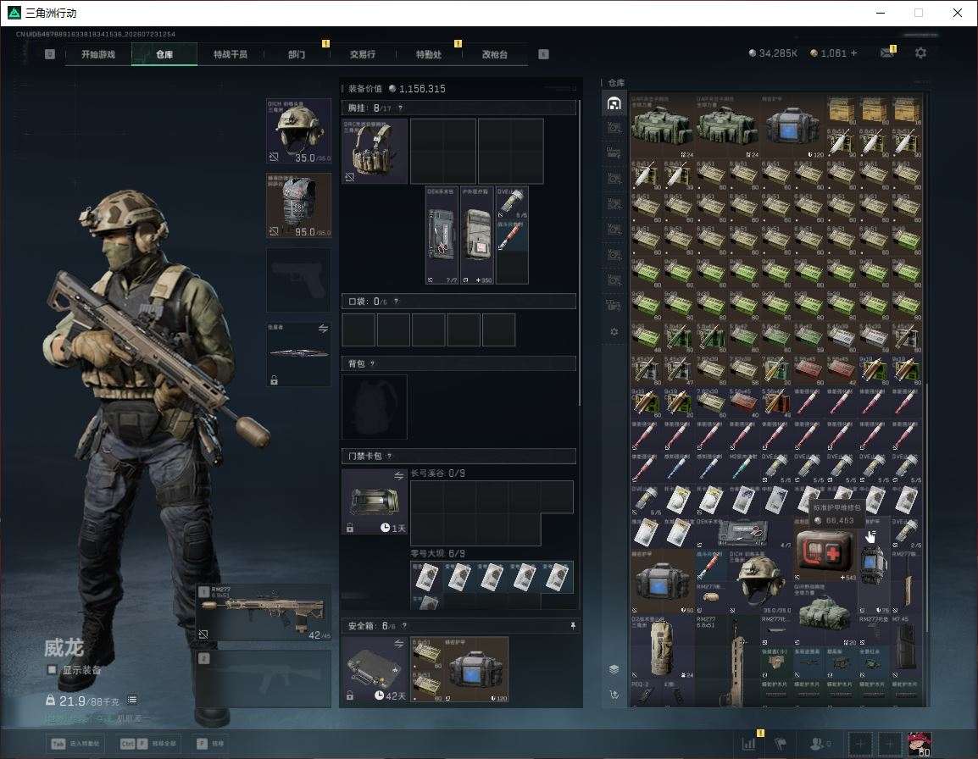Open the settings gear in top bar

[x=920, y=53]
